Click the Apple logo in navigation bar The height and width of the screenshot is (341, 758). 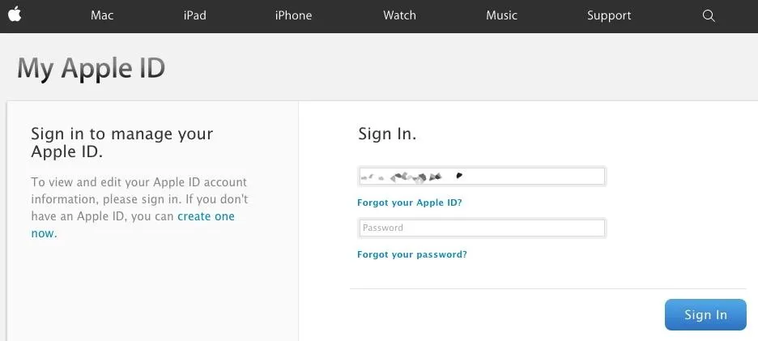click(x=15, y=15)
